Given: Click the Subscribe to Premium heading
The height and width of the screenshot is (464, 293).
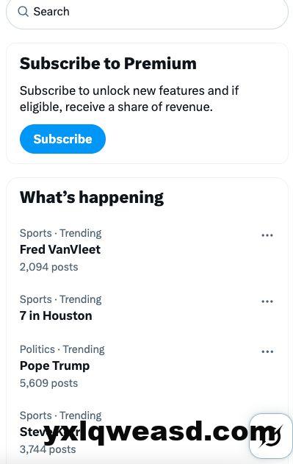Looking at the screenshot, I should 108,63.
